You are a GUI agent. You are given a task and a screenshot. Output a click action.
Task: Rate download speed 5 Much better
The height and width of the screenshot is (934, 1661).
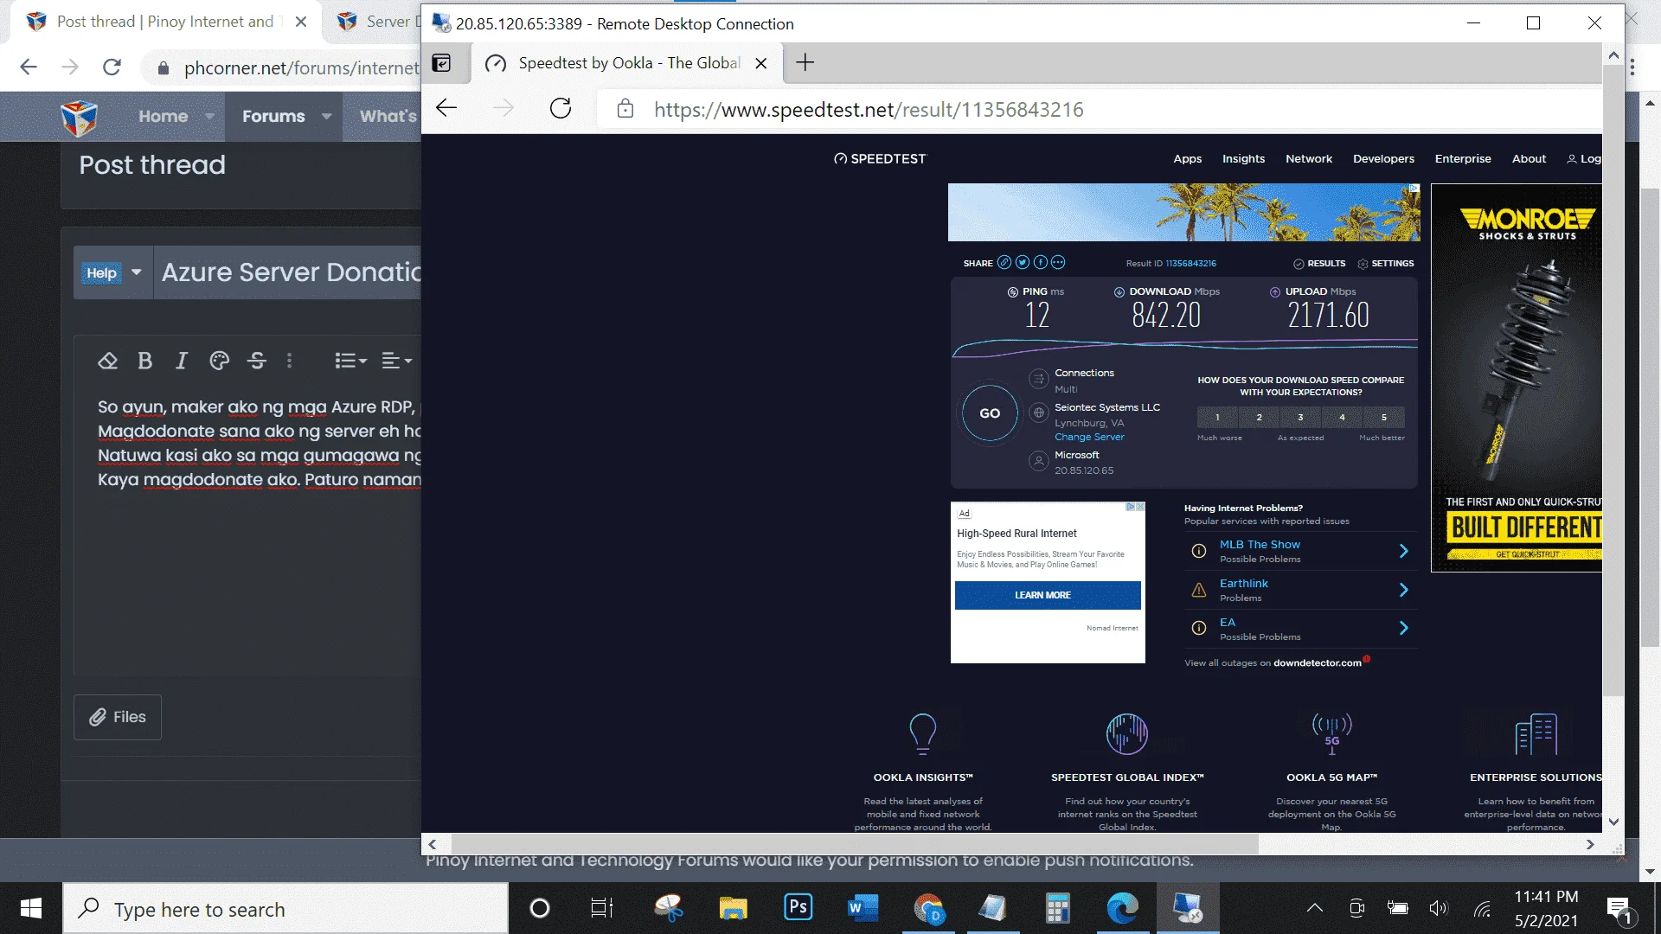(x=1383, y=418)
